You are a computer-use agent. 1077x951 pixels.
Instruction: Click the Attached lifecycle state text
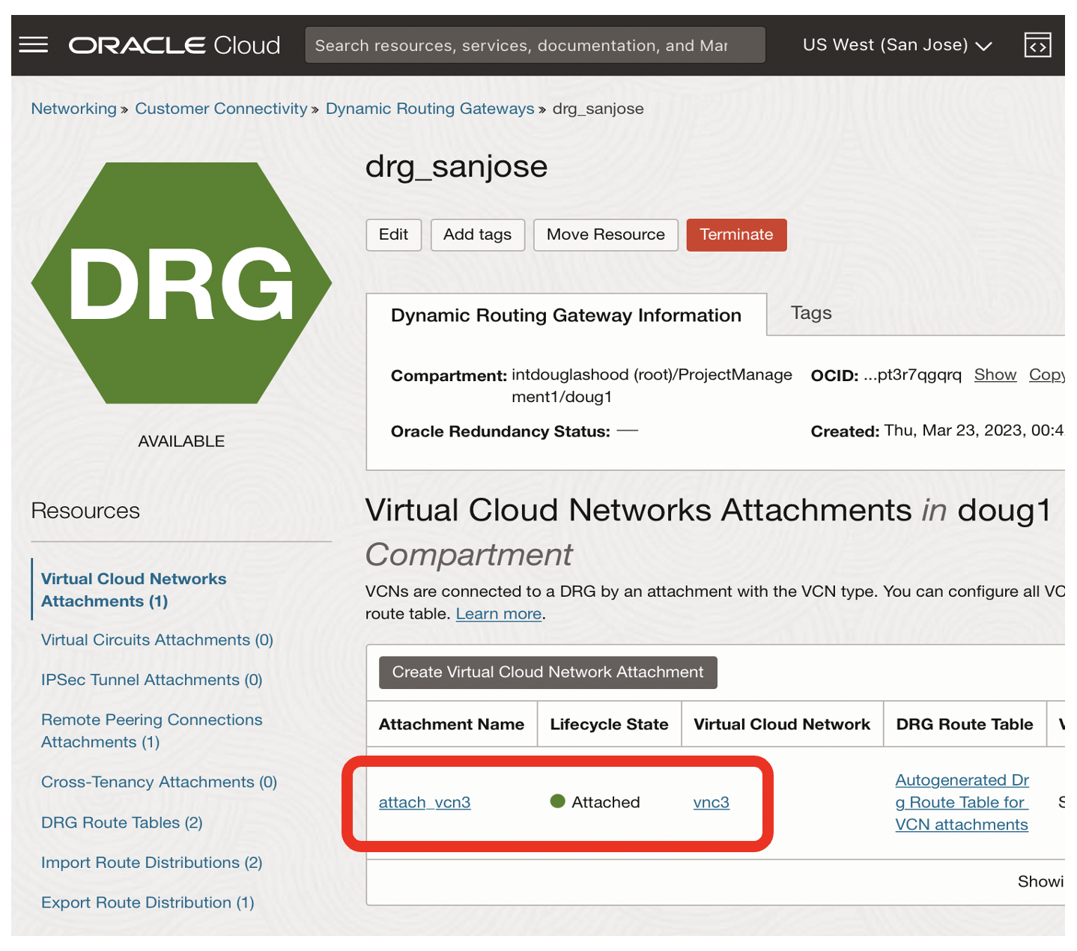606,803
